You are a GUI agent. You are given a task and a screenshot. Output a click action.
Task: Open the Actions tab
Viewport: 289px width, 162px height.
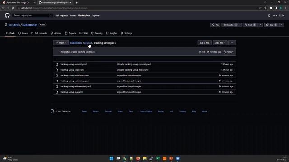56,33
